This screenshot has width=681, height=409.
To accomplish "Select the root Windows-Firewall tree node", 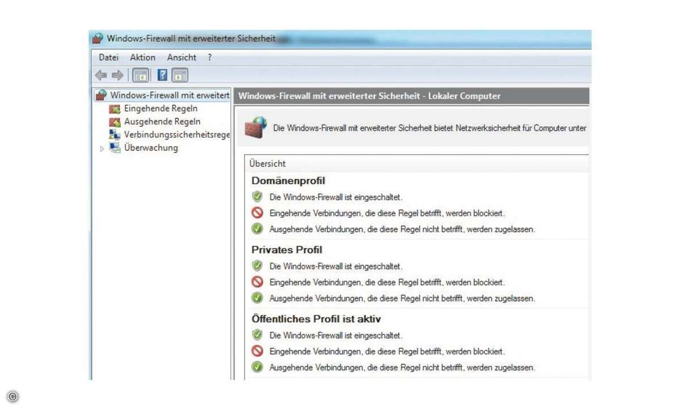I will (x=170, y=95).
